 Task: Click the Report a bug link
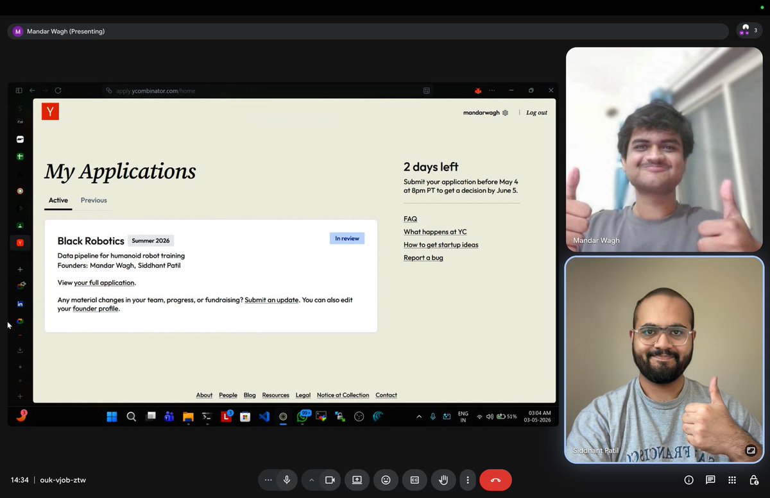pos(423,258)
